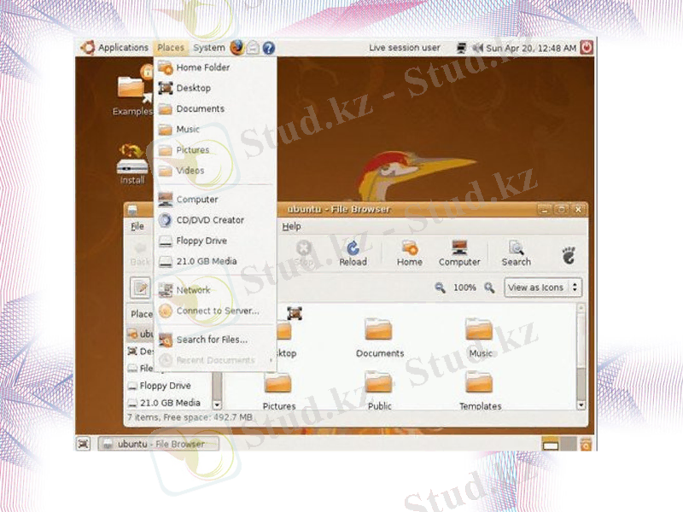
Task: Toggle the location edit pencil button
Action: pos(140,288)
